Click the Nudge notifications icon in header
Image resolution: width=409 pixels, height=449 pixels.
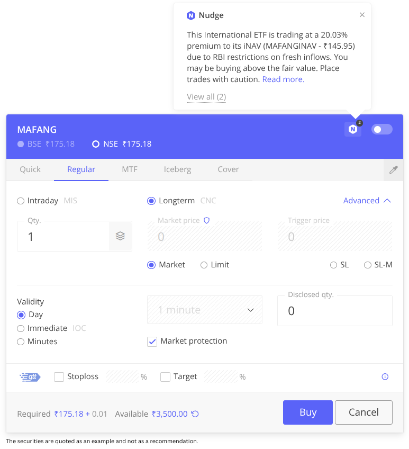(353, 129)
